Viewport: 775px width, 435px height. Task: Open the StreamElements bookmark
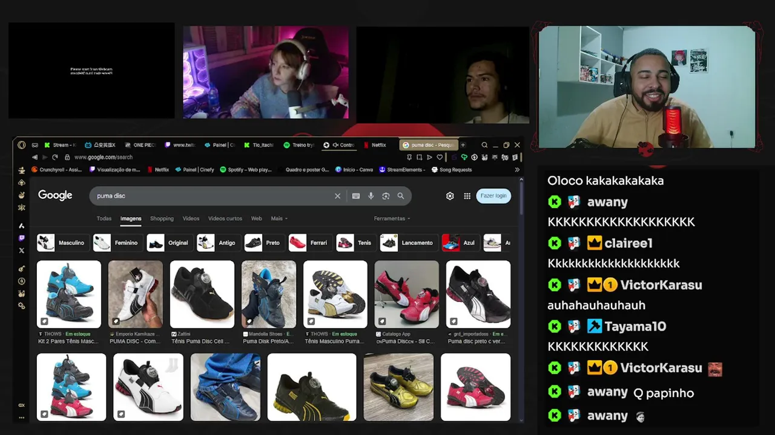coord(401,170)
